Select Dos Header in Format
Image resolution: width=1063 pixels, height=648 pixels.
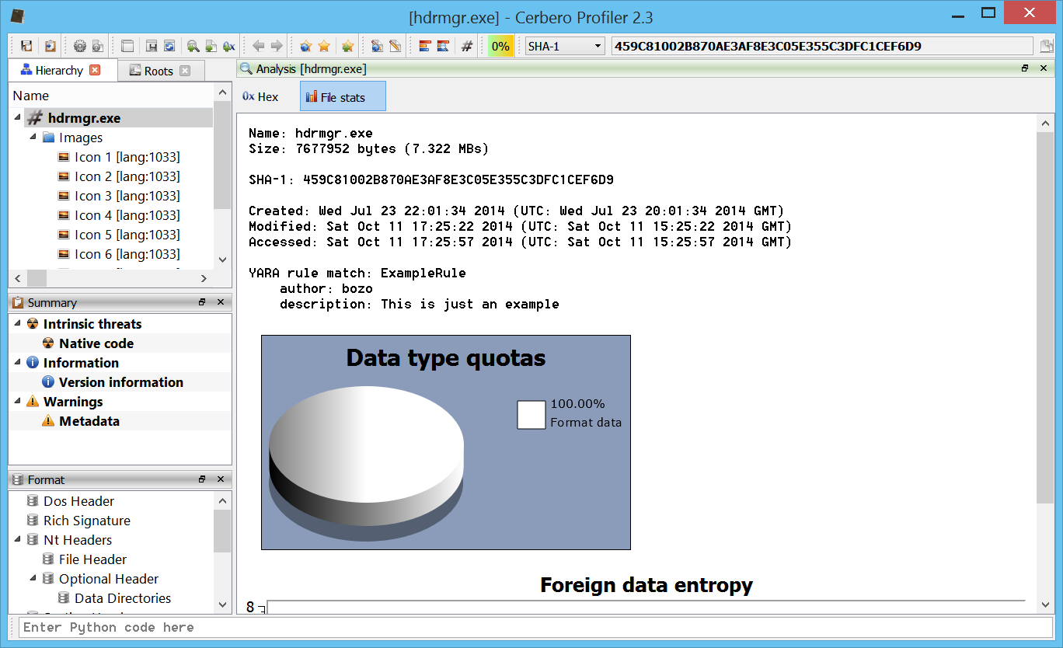pyautogui.click(x=78, y=501)
